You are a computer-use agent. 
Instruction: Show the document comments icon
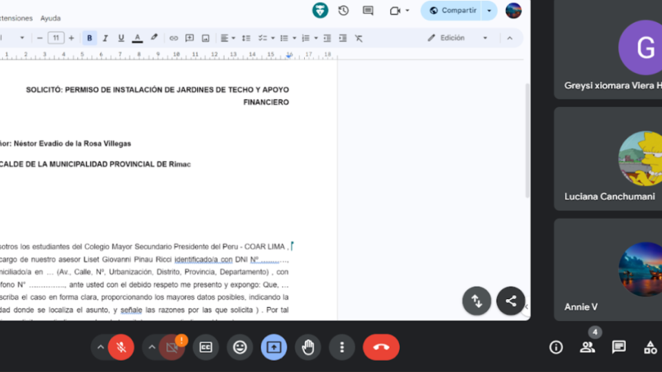(368, 10)
